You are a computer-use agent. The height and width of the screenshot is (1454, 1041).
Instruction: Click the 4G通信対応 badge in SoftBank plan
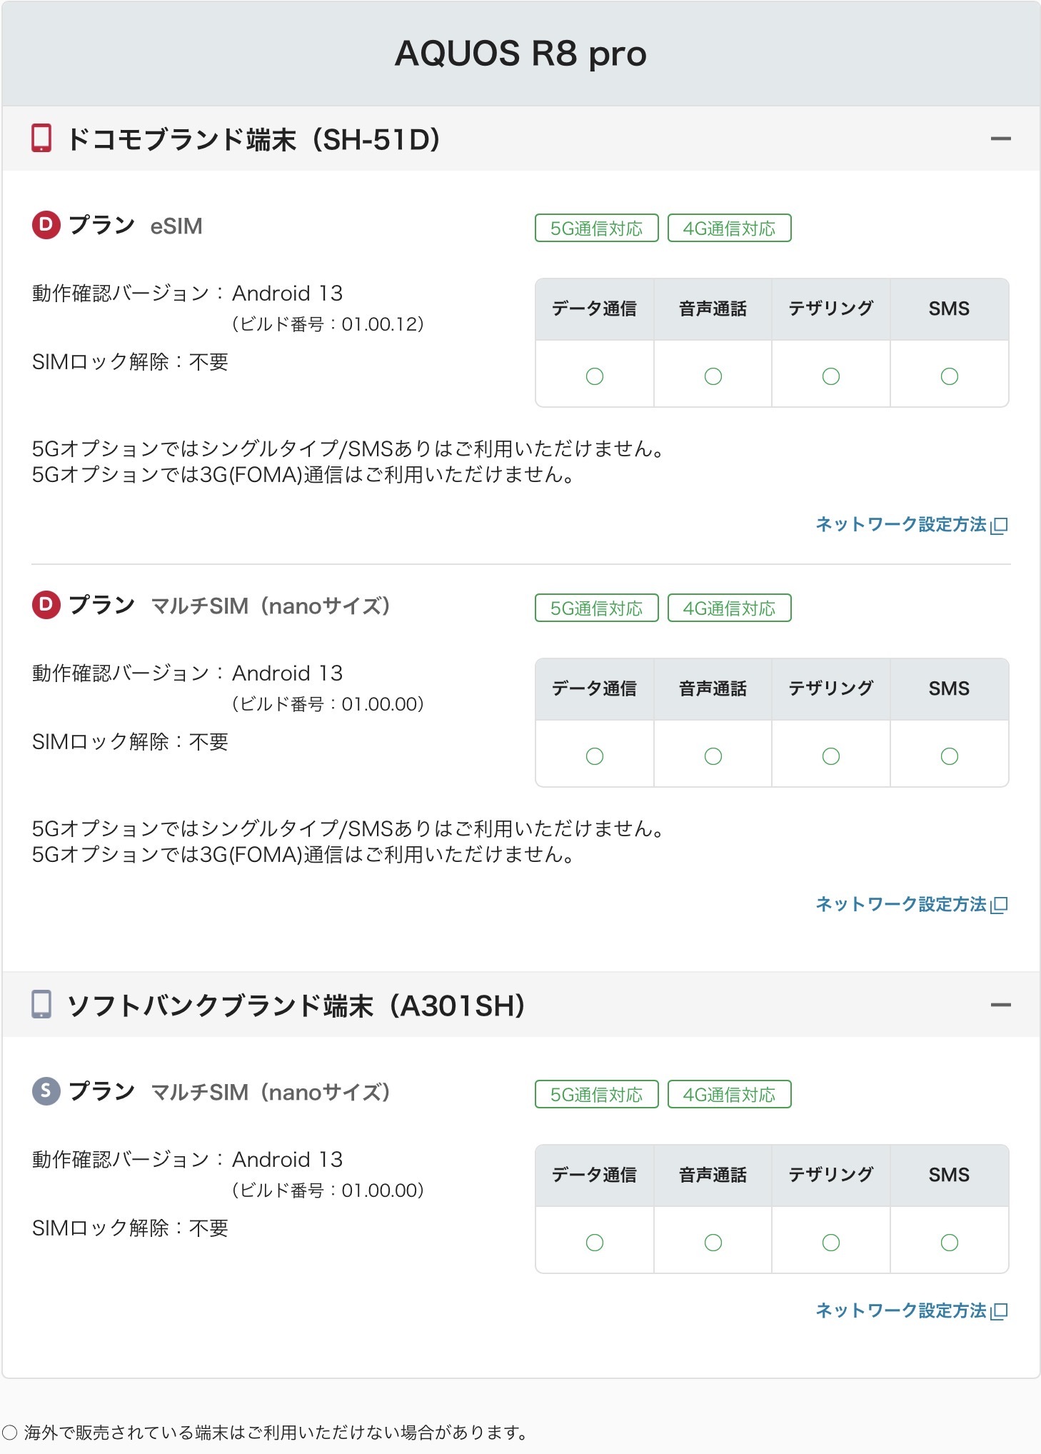point(729,1095)
